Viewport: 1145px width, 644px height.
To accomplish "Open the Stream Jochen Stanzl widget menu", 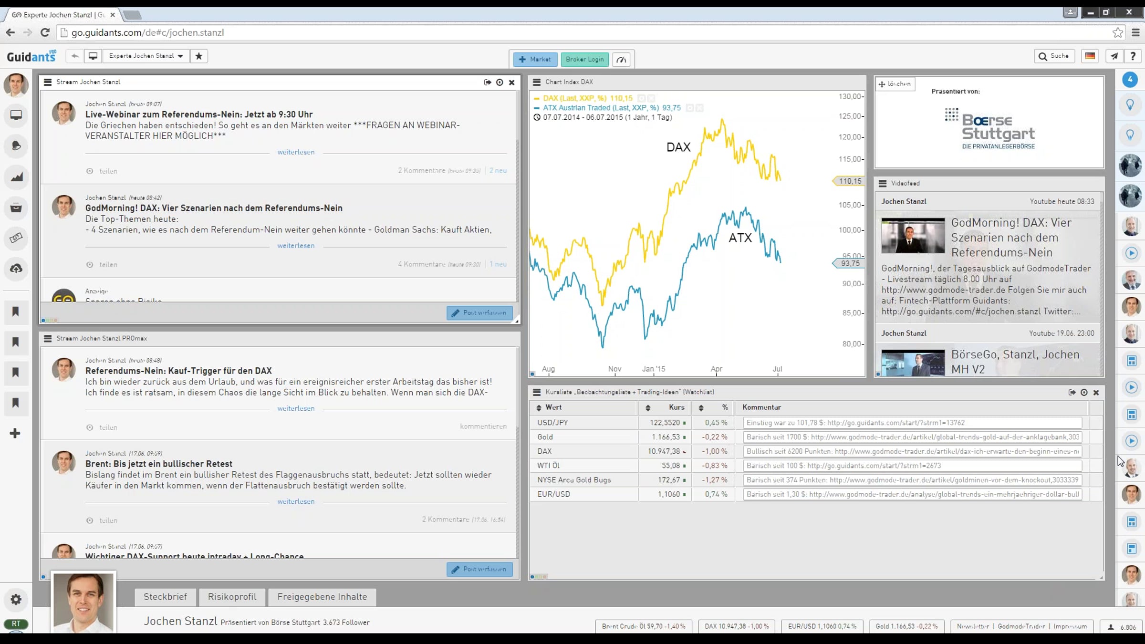I will 48,82.
